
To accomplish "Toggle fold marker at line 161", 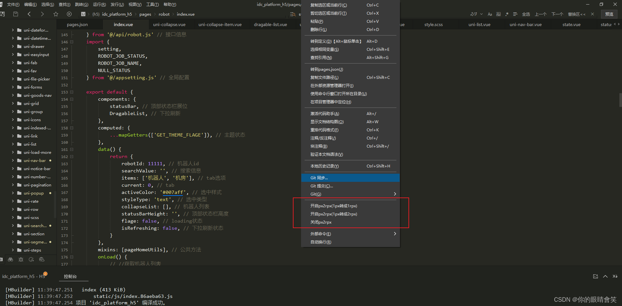I will pyautogui.click(x=72, y=149).
